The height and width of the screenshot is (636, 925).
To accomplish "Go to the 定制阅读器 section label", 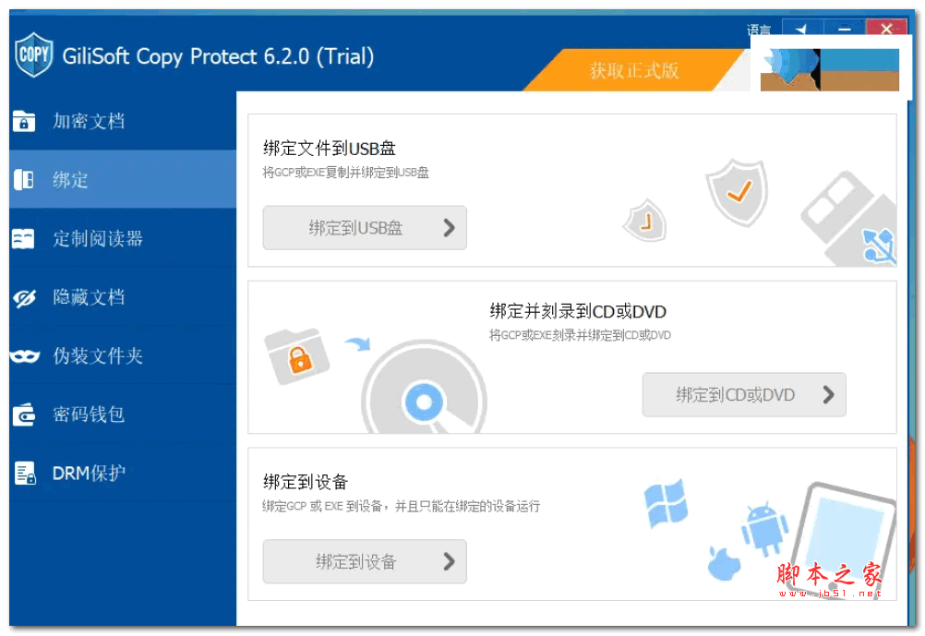I will [98, 239].
